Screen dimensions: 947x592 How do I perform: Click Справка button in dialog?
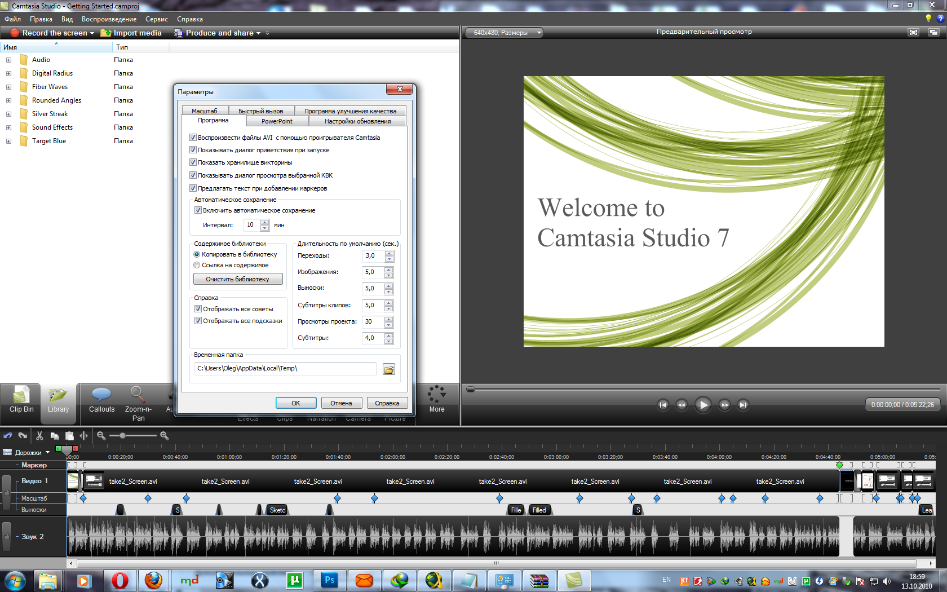387,403
